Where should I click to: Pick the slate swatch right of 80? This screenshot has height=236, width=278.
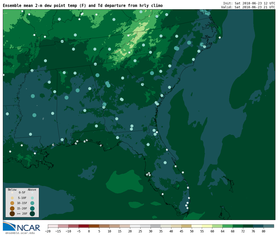click(268, 226)
